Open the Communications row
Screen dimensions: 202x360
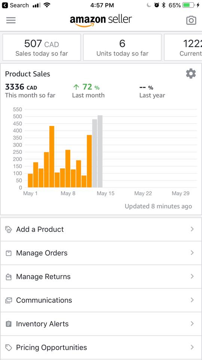coord(101,300)
